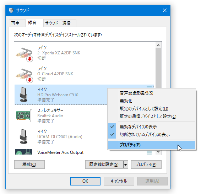Image resolution: width=201 pixels, height=194 pixels.
Task: Click the red disconnected arrow on the Xperia XZ device
Action: [x=30, y=59]
